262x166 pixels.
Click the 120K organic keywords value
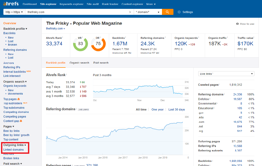click(x=181, y=44)
